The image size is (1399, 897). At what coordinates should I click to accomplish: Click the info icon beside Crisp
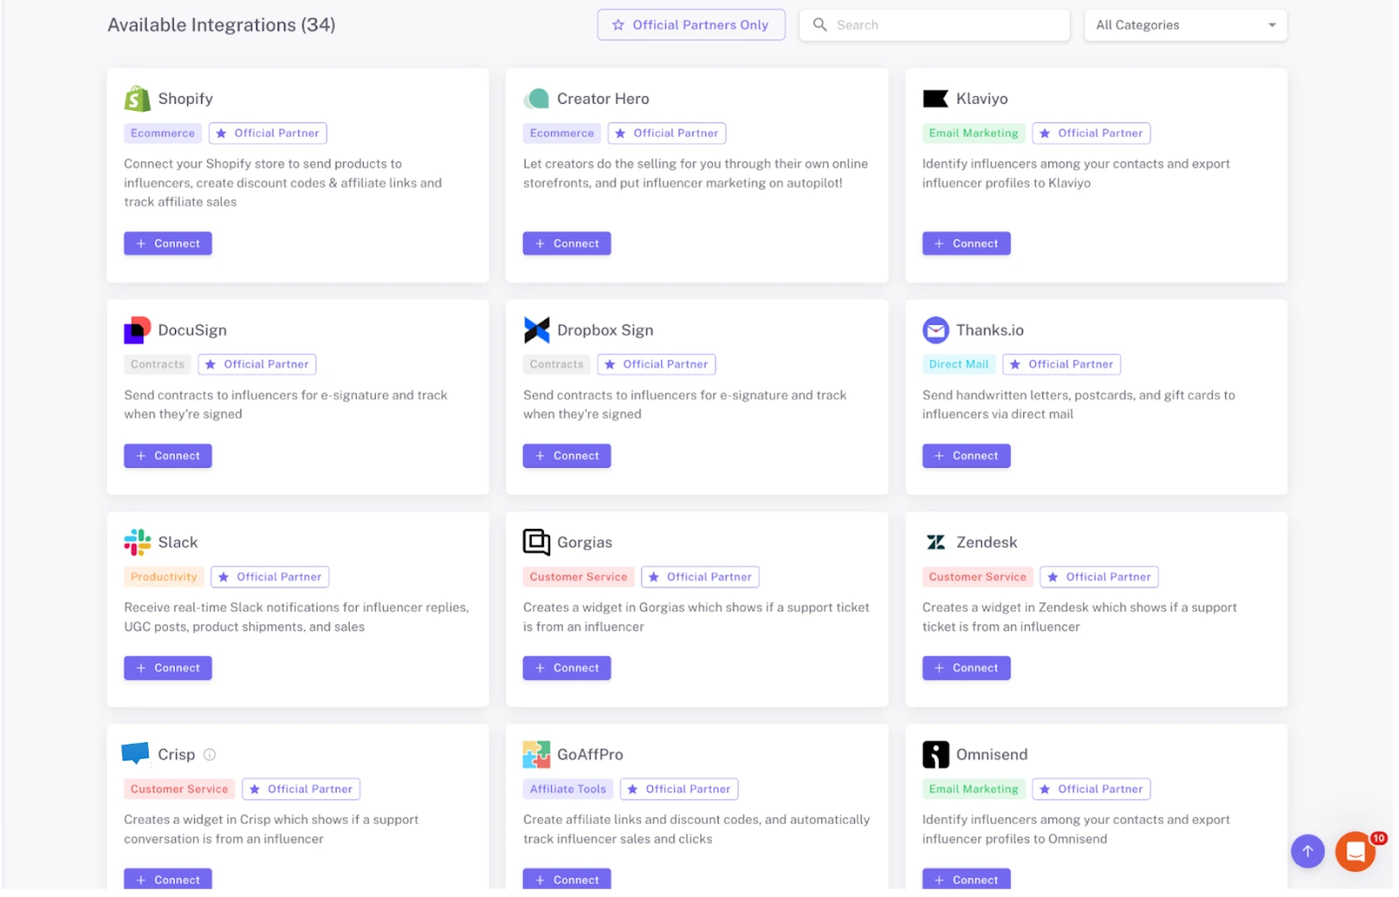coord(210,755)
